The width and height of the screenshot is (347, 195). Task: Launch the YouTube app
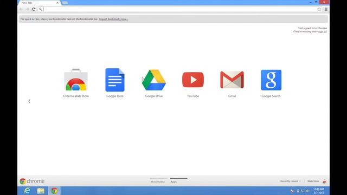(x=193, y=84)
